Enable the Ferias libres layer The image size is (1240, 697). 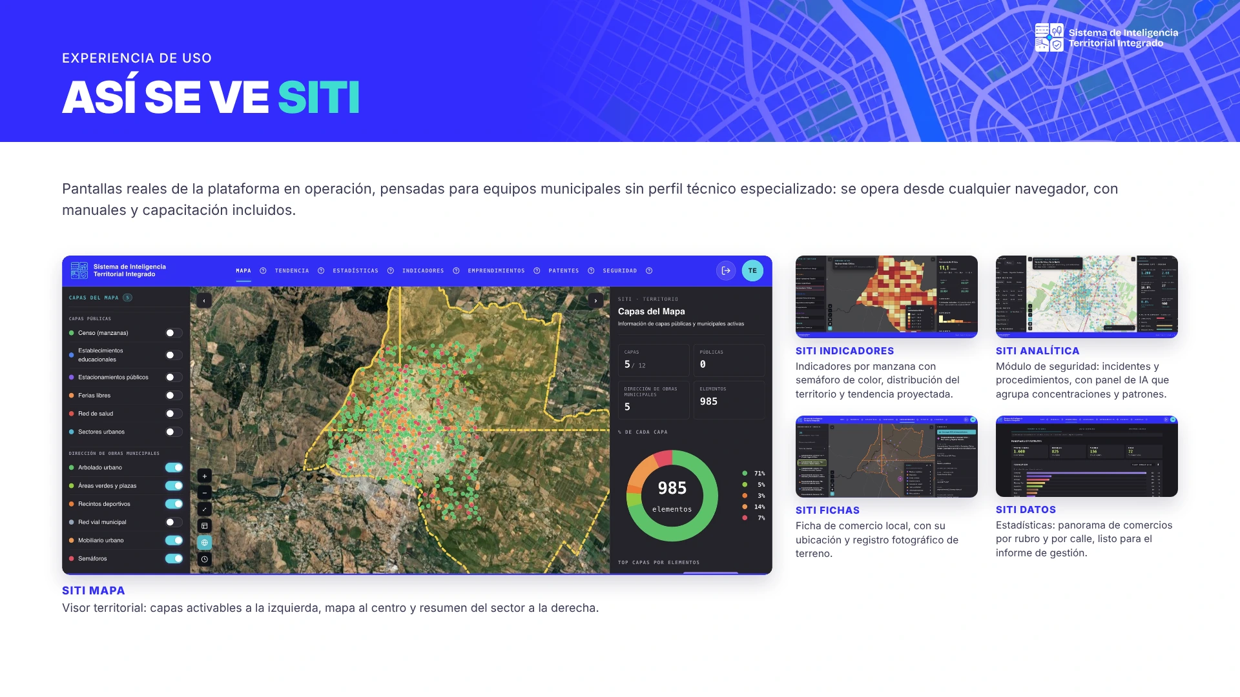[x=174, y=396]
